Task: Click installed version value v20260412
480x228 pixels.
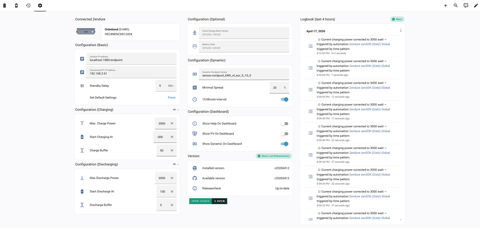Action: [281, 168]
